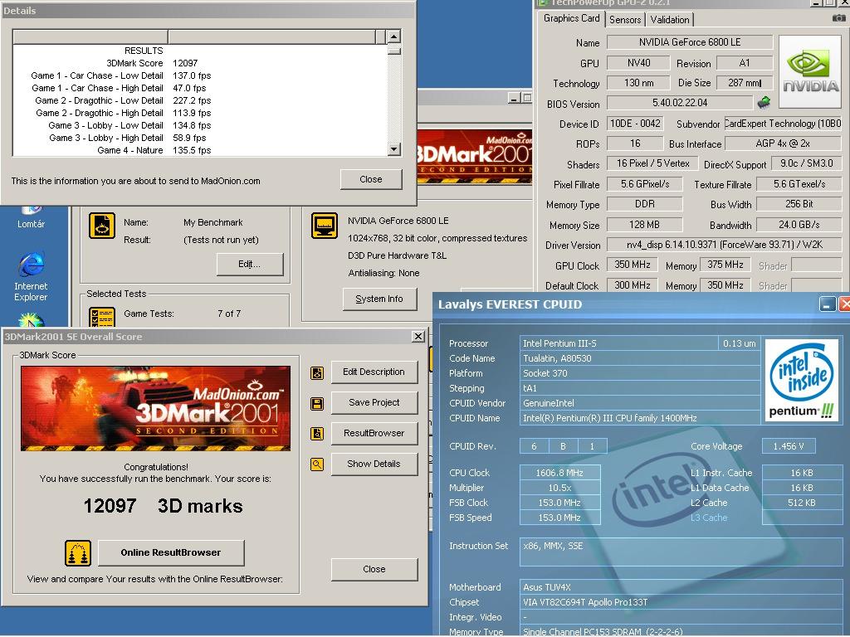This screenshot has height=637, width=850.
Task: Select the 3DMark Score 12097 row in Details
Action: 201,63
